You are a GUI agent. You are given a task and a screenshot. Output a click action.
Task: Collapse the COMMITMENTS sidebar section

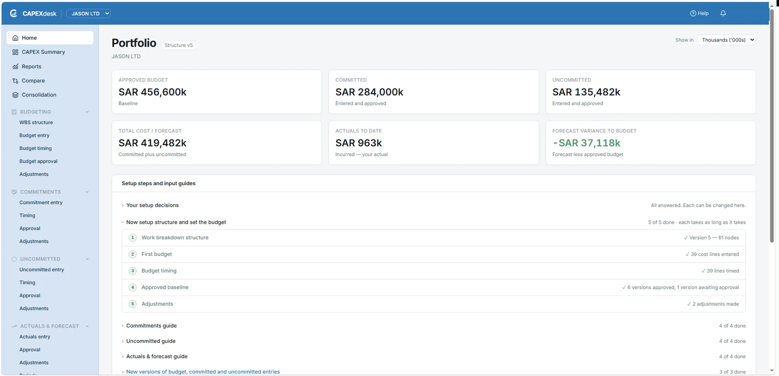(87, 192)
